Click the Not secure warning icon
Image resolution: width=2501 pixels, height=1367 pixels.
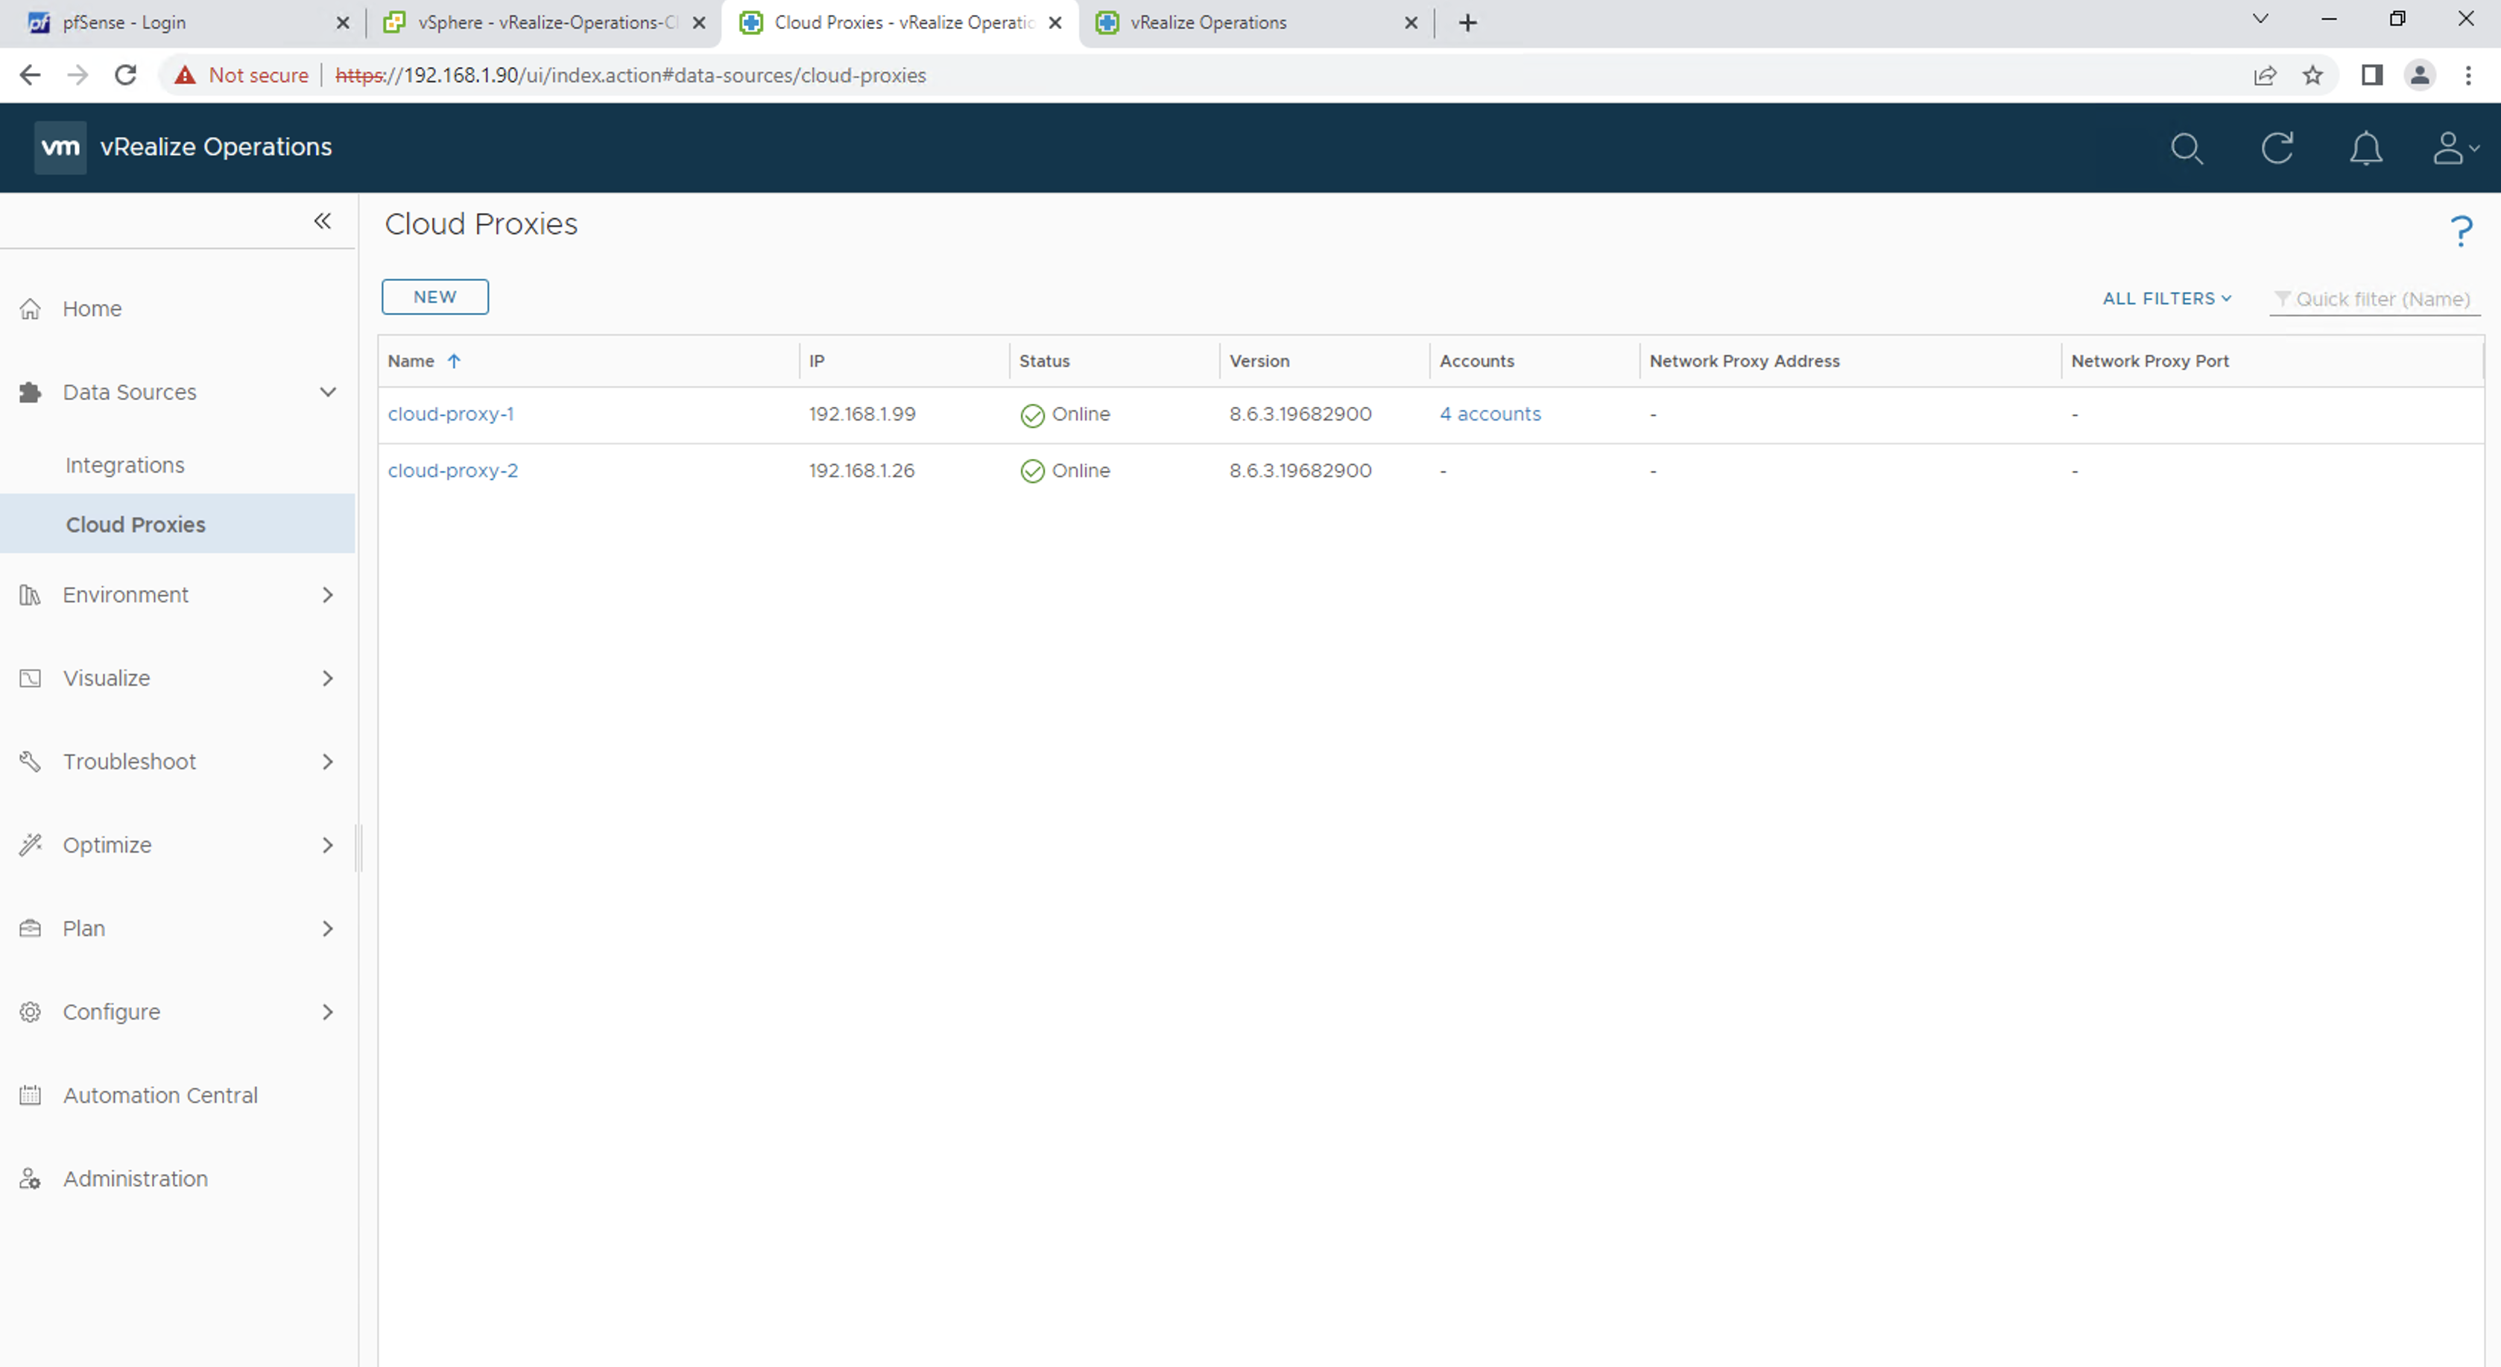pos(185,75)
